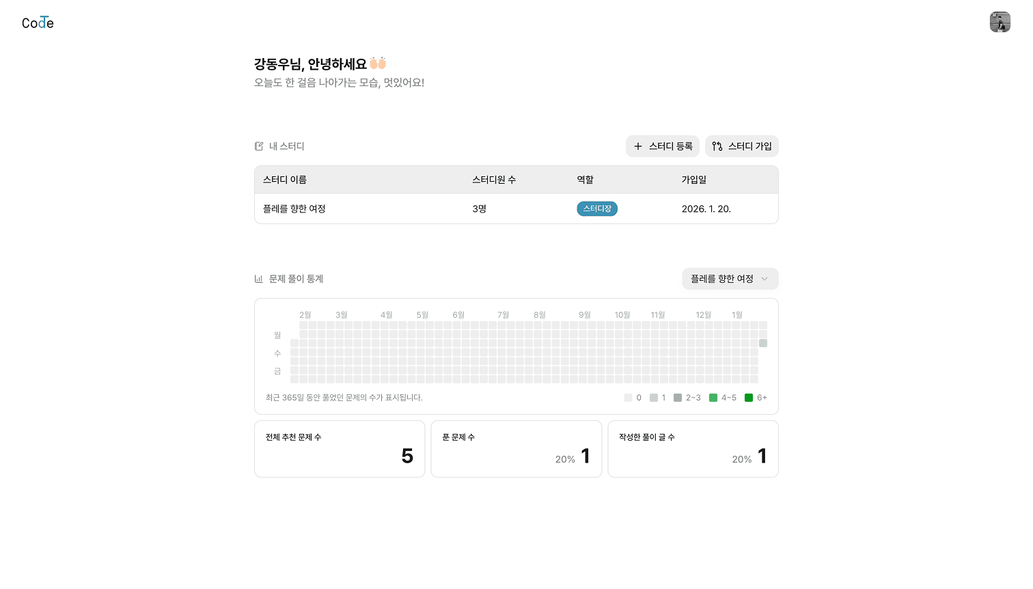Expand the study filter above the heatmap
Viewport: 1033px width, 589px height.
[730, 279]
